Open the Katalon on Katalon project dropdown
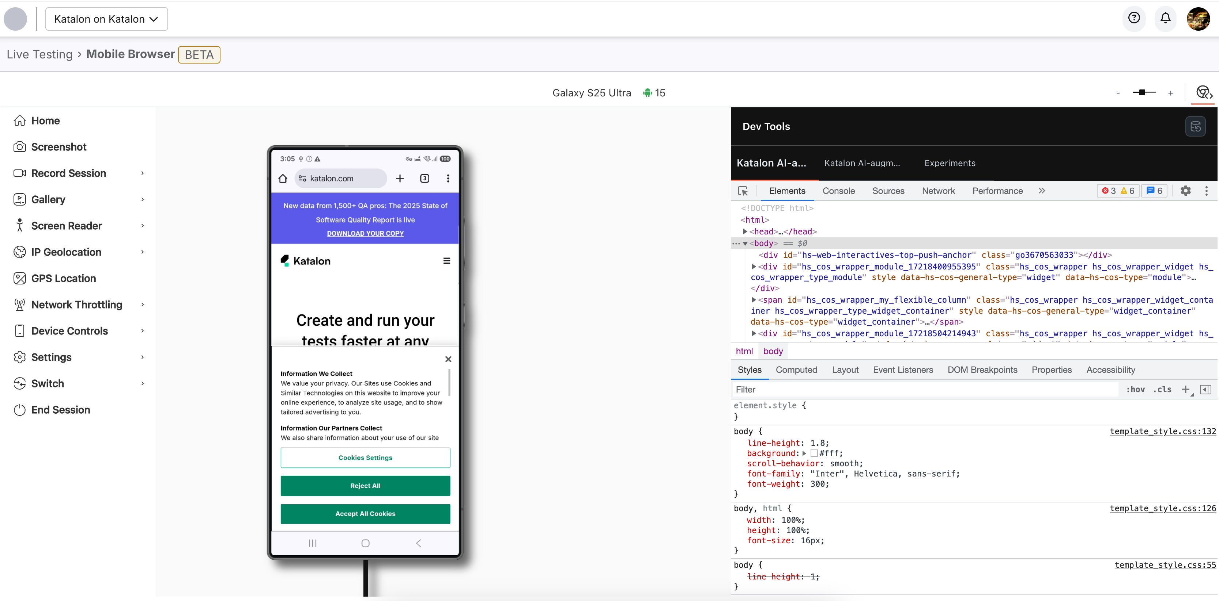 (x=106, y=19)
